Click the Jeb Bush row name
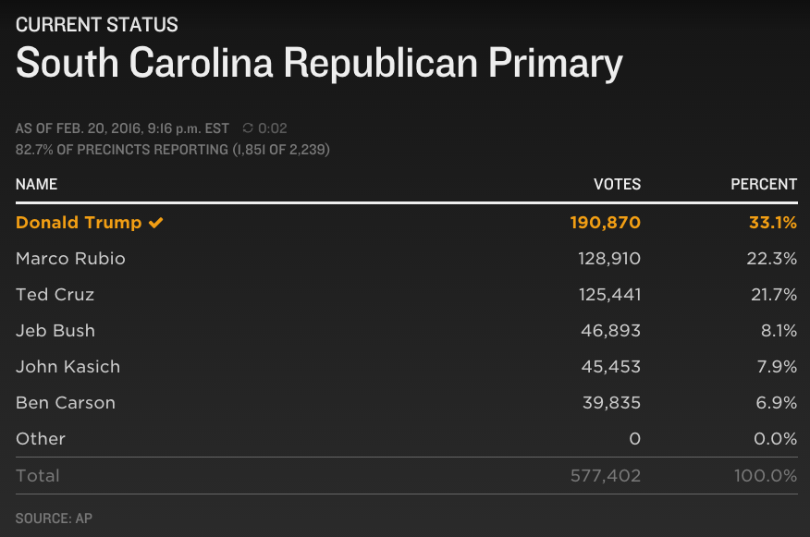The image size is (810, 537). point(55,331)
